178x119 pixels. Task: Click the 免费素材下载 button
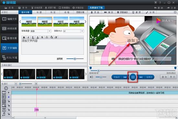pyautogui.click(x=96, y=8)
